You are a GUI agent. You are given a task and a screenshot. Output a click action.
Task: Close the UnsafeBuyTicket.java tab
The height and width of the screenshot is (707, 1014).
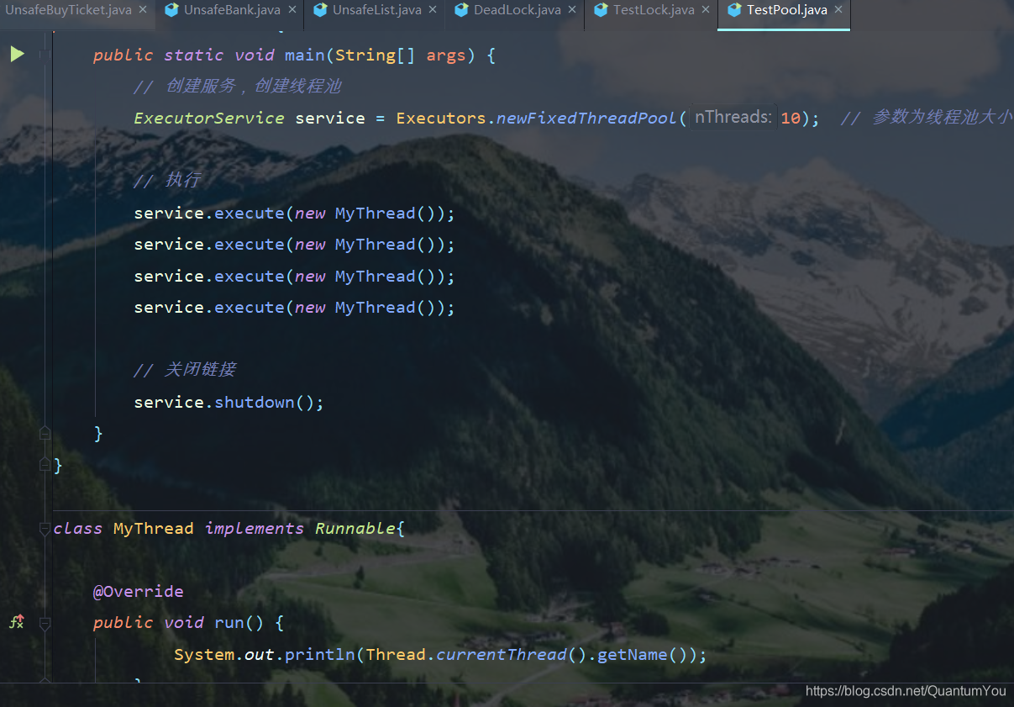(143, 10)
